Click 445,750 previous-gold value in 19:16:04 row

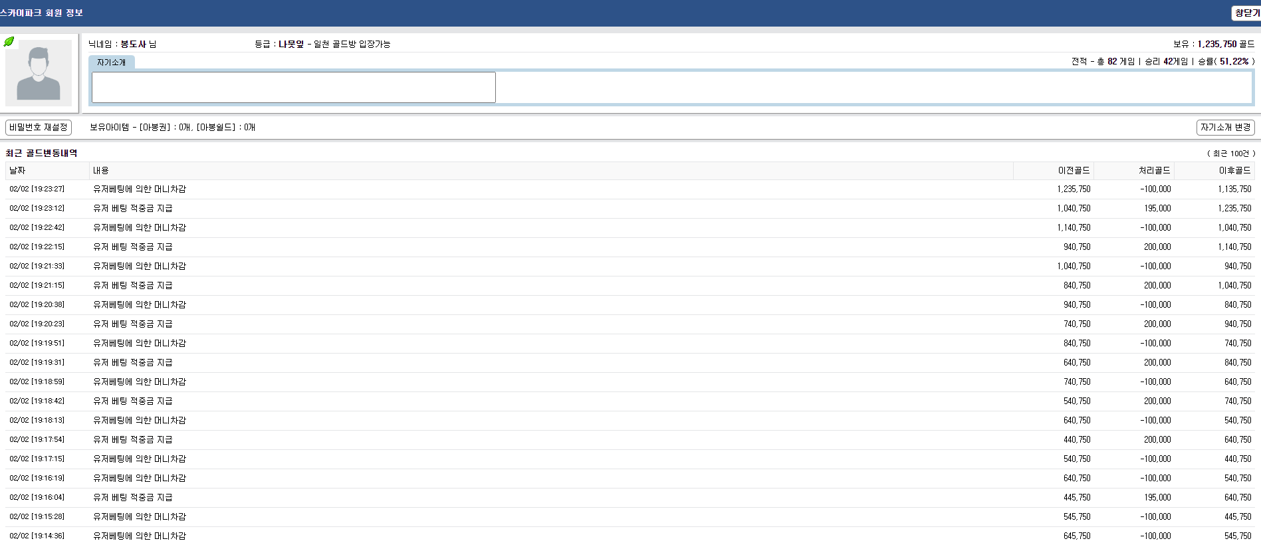[x=1077, y=497]
